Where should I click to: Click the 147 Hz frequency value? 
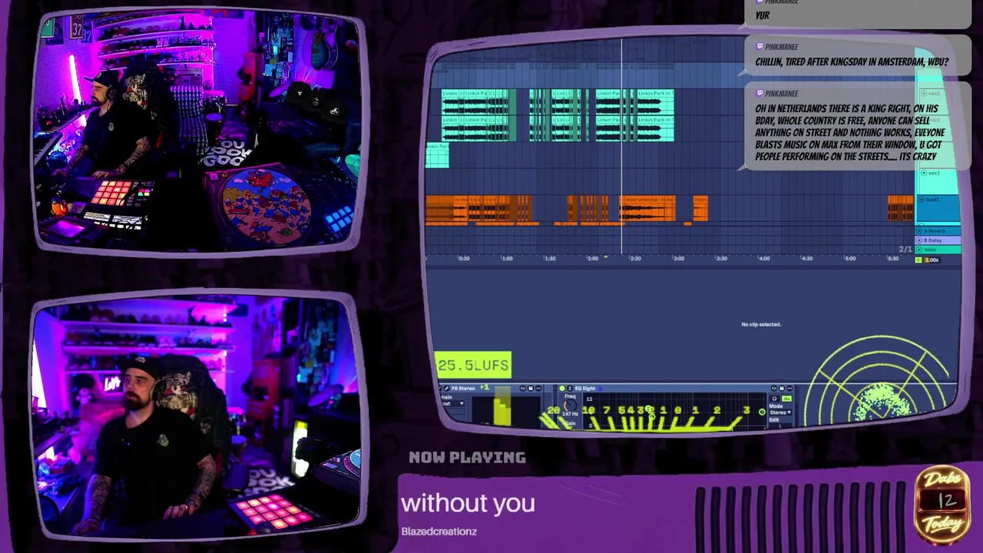[571, 414]
